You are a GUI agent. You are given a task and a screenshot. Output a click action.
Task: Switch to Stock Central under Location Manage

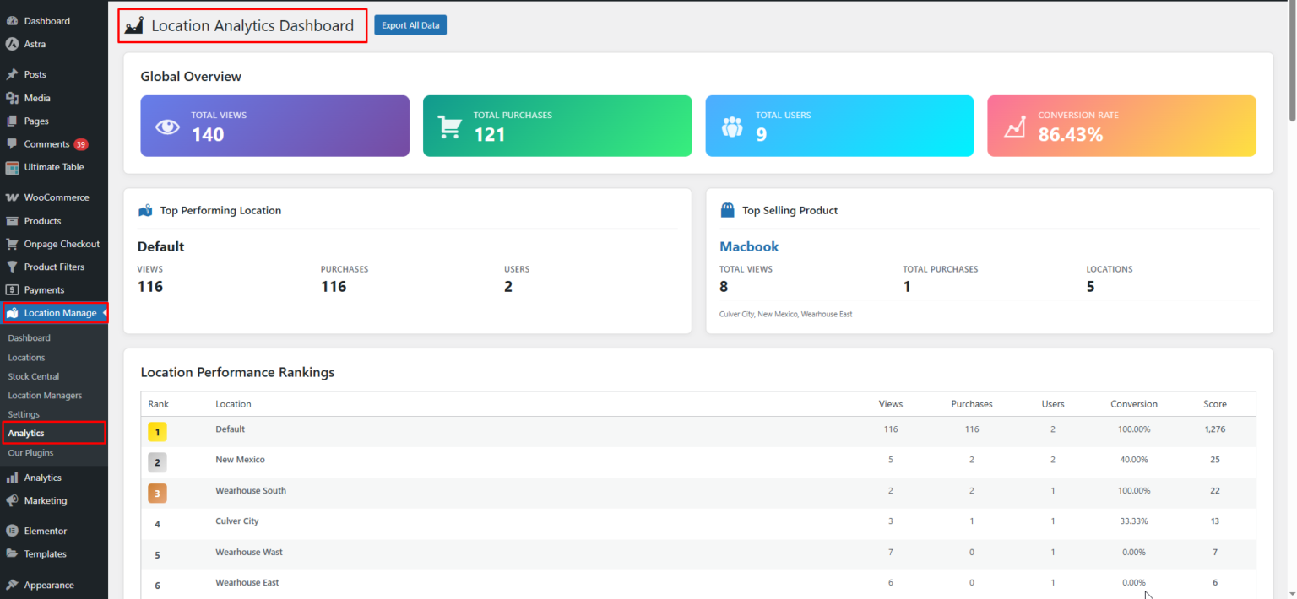tap(33, 376)
